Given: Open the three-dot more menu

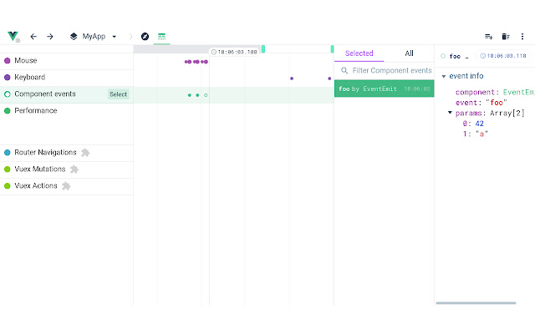Looking at the screenshot, I should [x=522, y=37].
